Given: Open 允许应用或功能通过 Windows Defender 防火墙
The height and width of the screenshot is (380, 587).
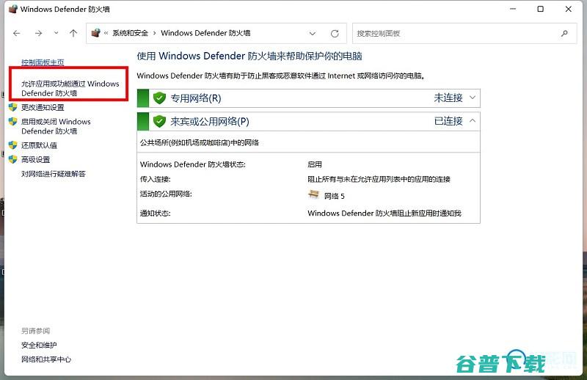Looking at the screenshot, I should tap(70, 88).
